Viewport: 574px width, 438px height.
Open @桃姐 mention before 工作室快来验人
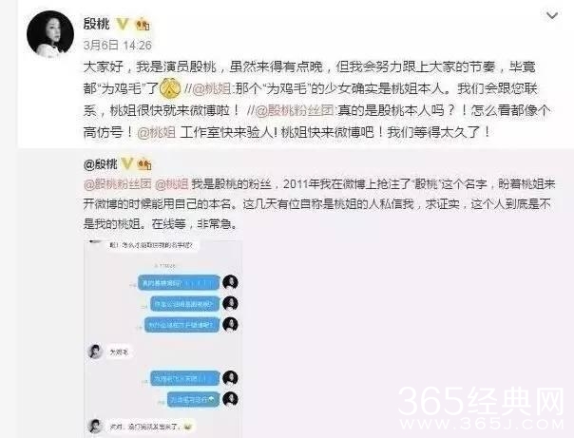pos(156,132)
